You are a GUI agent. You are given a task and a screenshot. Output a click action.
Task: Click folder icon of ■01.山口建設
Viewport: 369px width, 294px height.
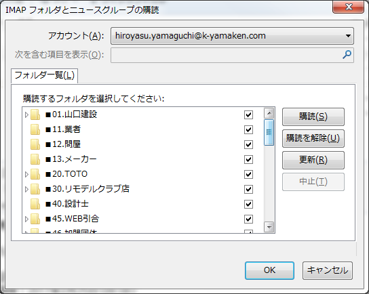point(35,114)
